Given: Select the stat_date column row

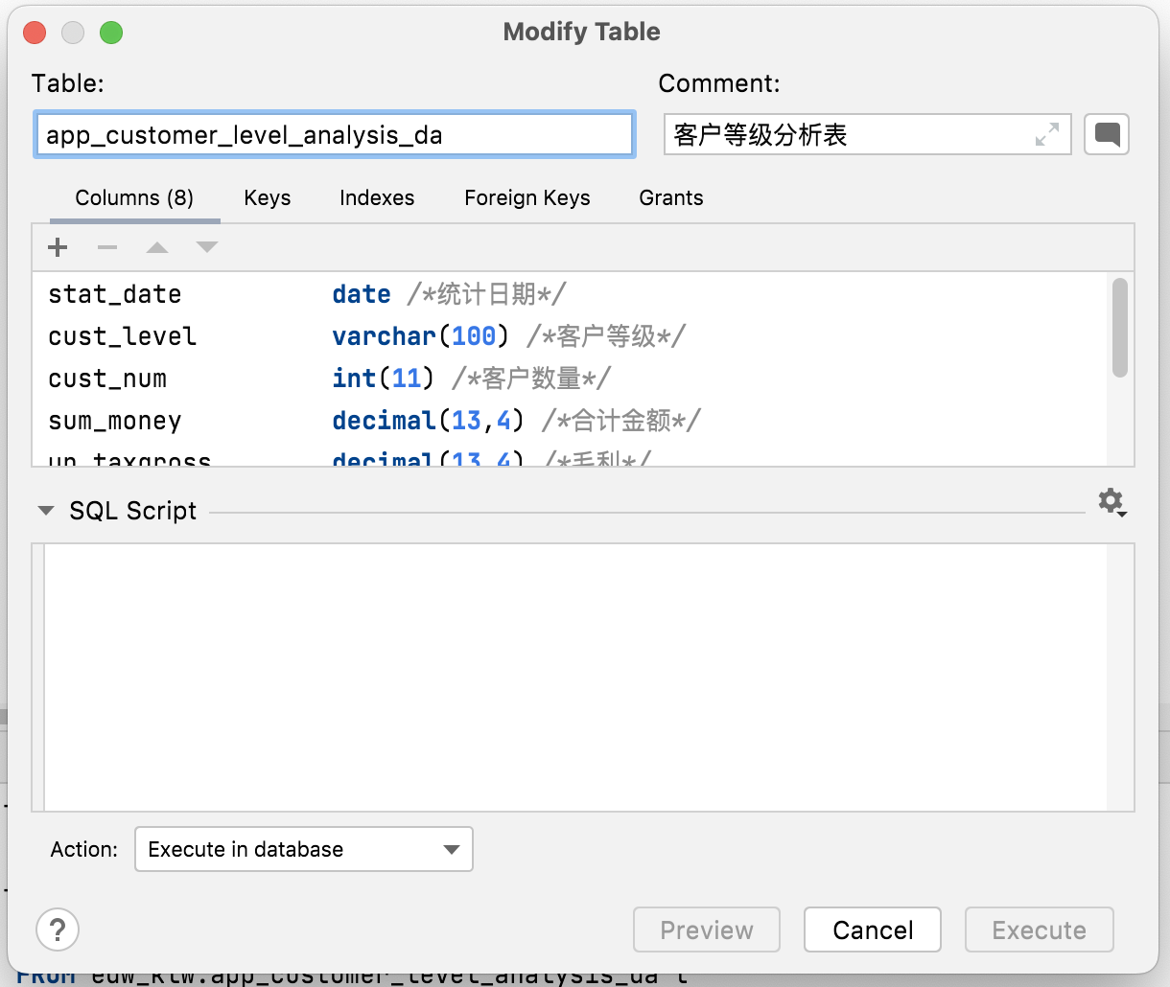Looking at the screenshot, I should pos(570,293).
